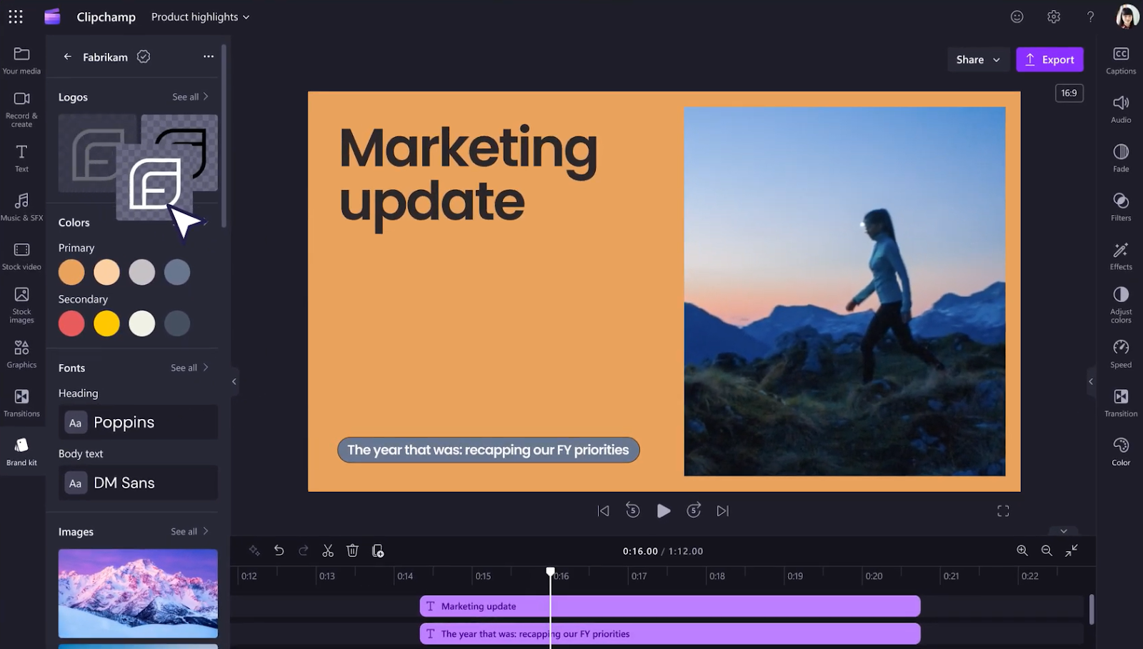The height and width of the screenshot is (649, 1143).
Task: Collapse the left Brand kit panel
Action: pyautogui.click(x=234, y=381)
